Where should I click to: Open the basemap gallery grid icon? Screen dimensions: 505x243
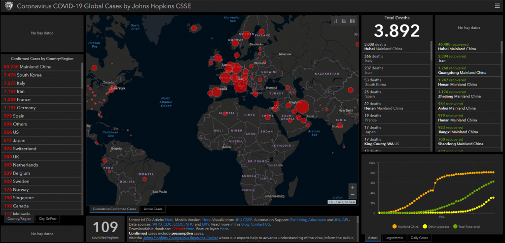pos(352,21)
